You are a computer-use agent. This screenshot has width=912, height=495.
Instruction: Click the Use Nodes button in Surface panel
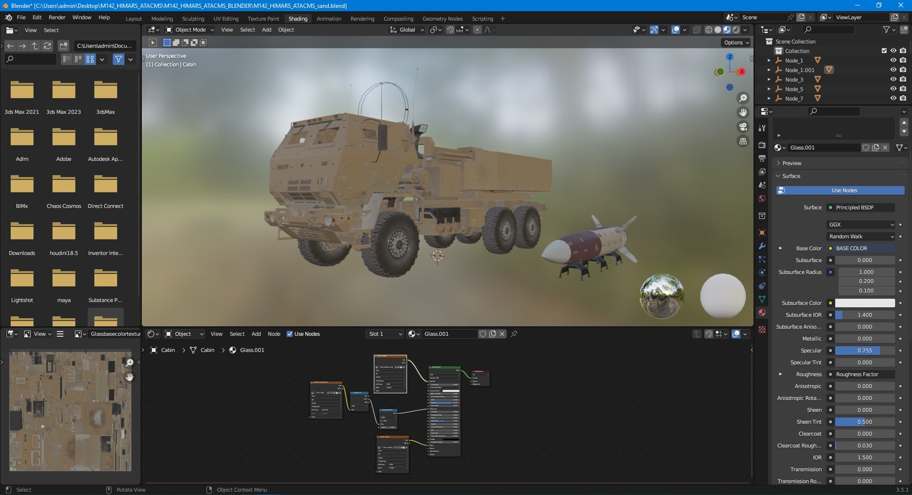point(840,190)
